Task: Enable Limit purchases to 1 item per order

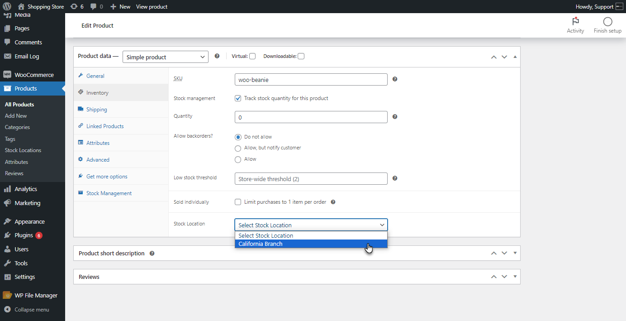Action: click(x=238, y=202)
